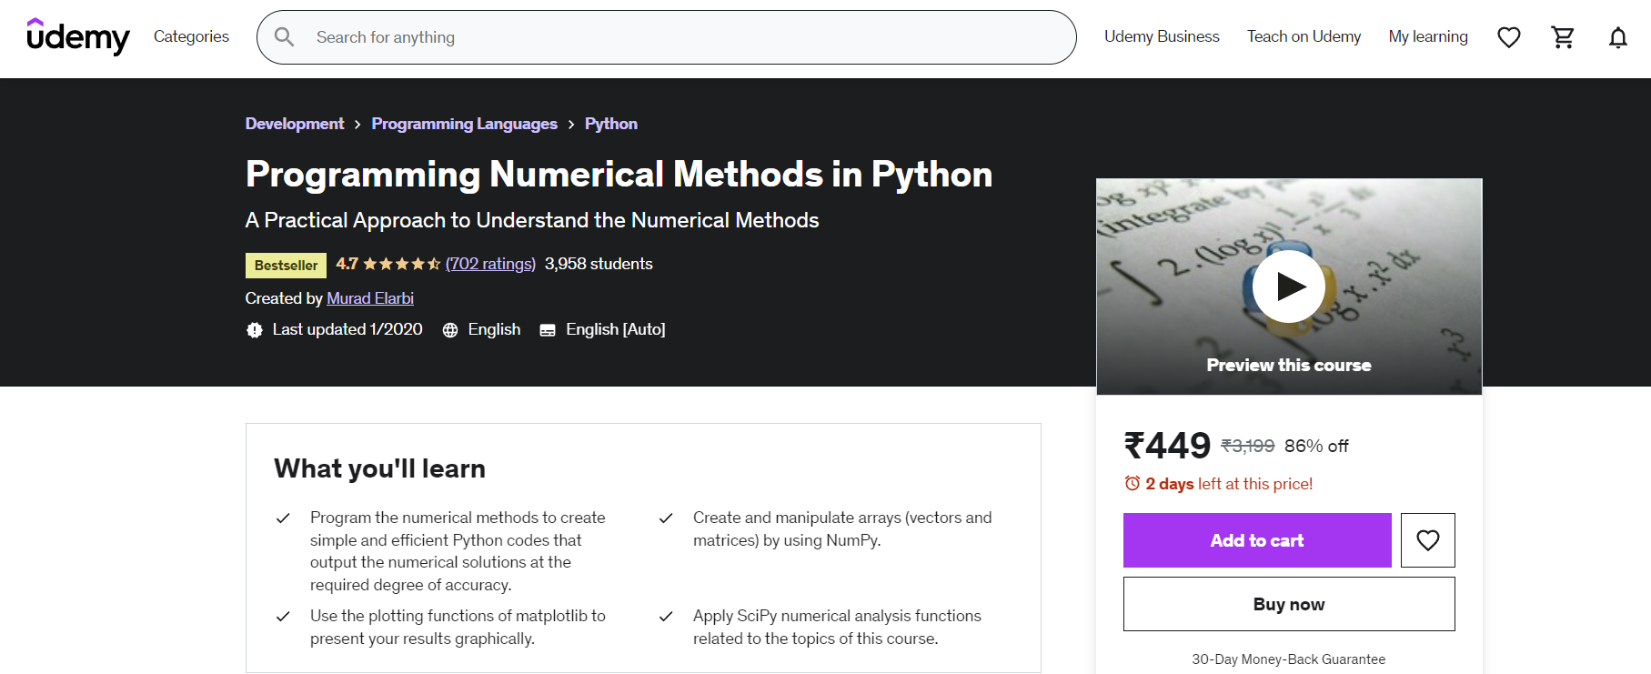1651x674 pixels.
Task: Click checkmark beside NumPy arrays item
Action: [666, 518]
